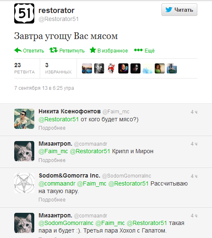This screenshot has width=212, height=238.
Task: Click the restorator 51 shield avatar
Action: (24, 13)
